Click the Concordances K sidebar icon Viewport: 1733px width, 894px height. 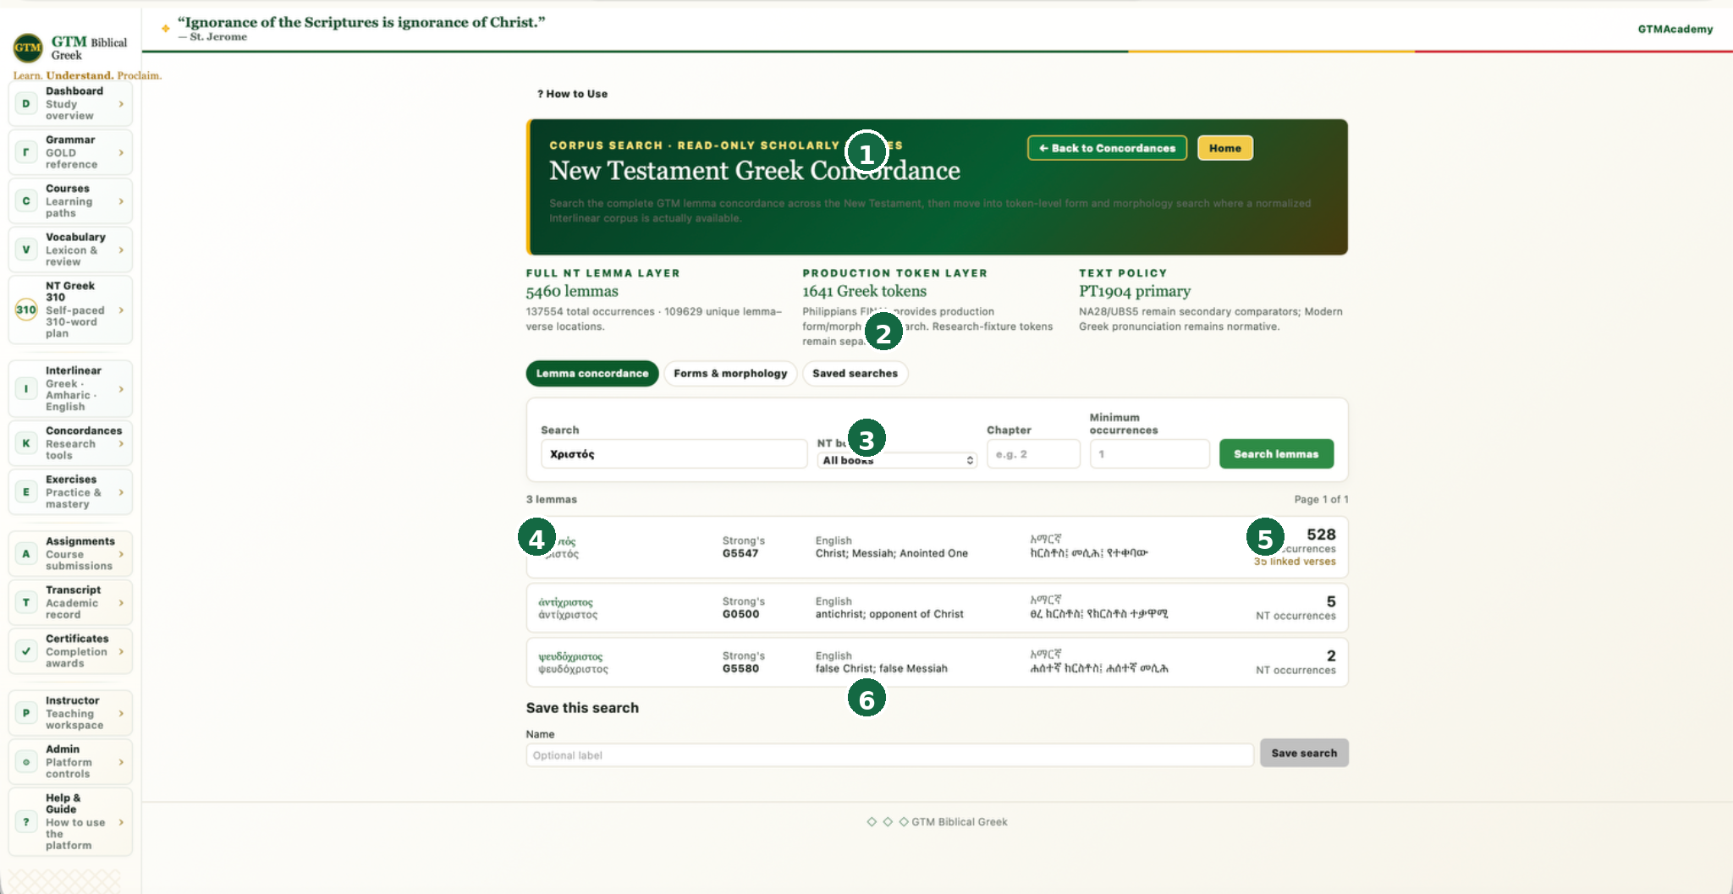pos(26,443)
